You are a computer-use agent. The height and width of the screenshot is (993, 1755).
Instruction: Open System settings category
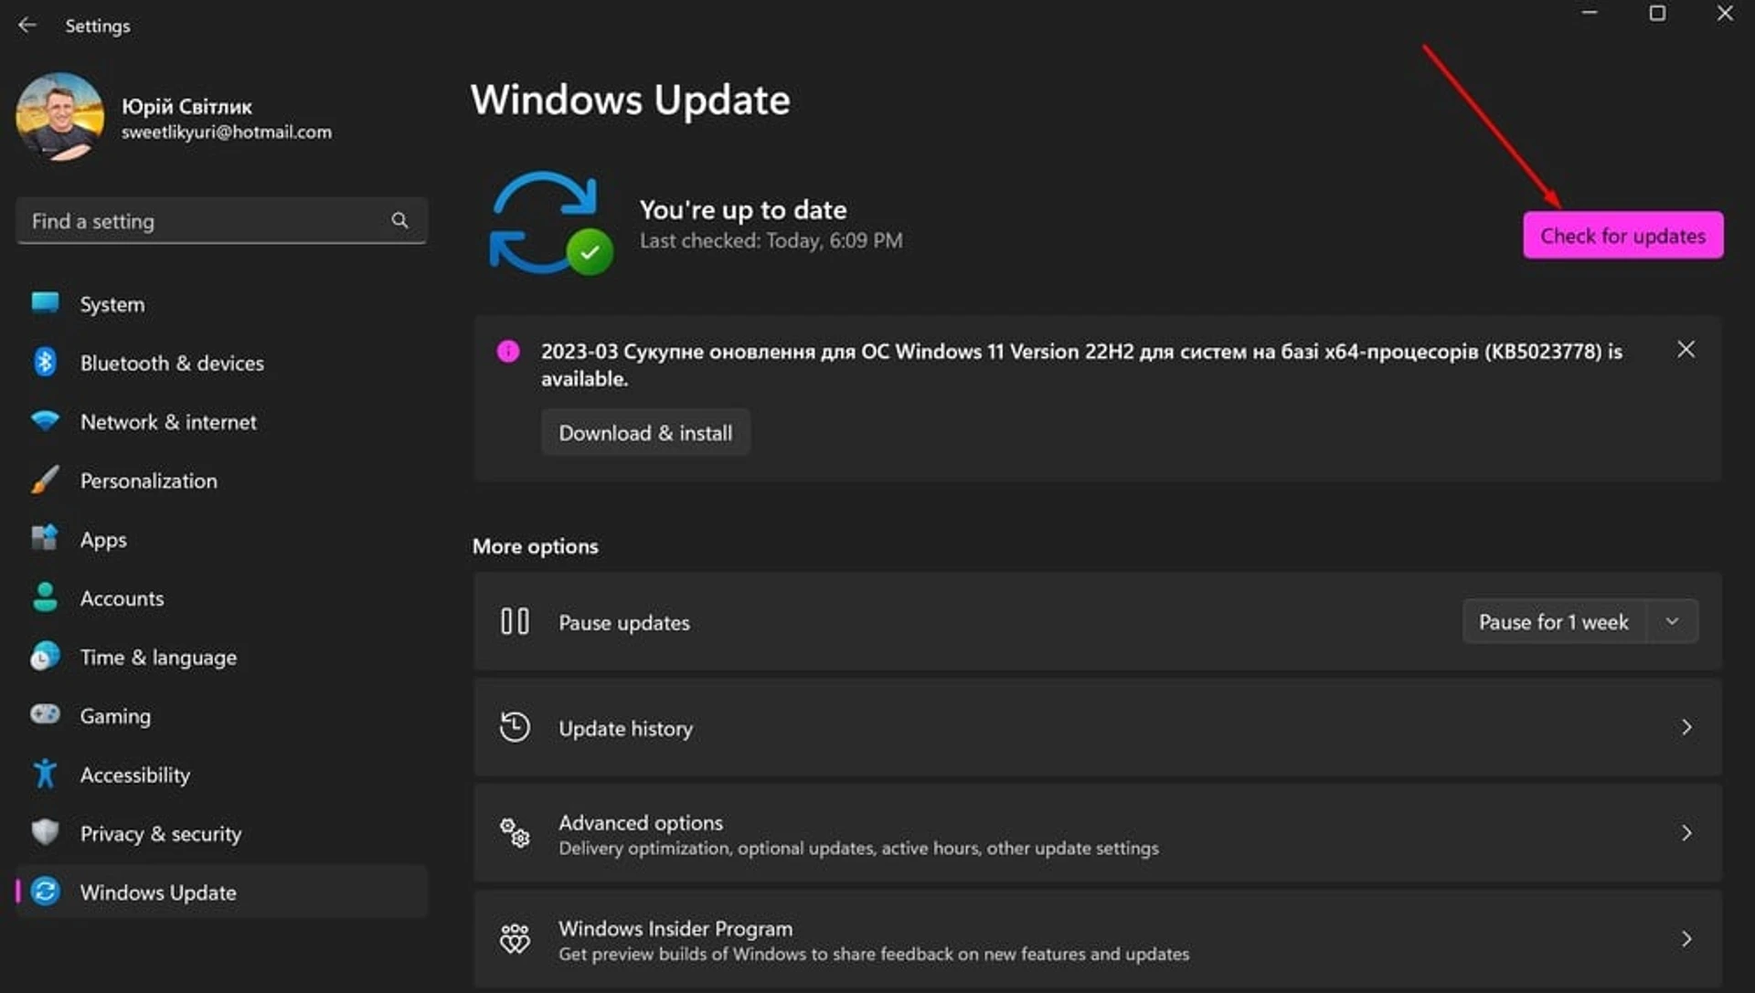[222, 303]
